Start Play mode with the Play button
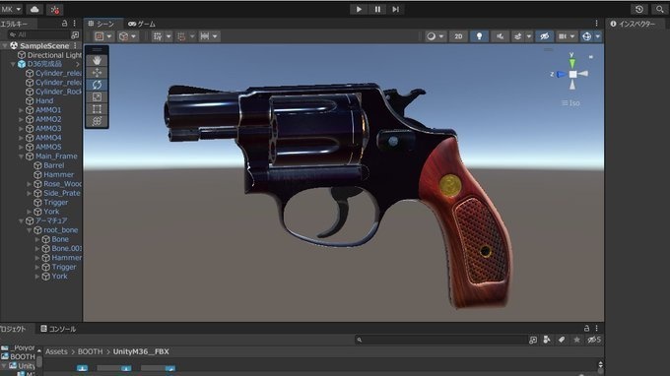 coord(359,9)
